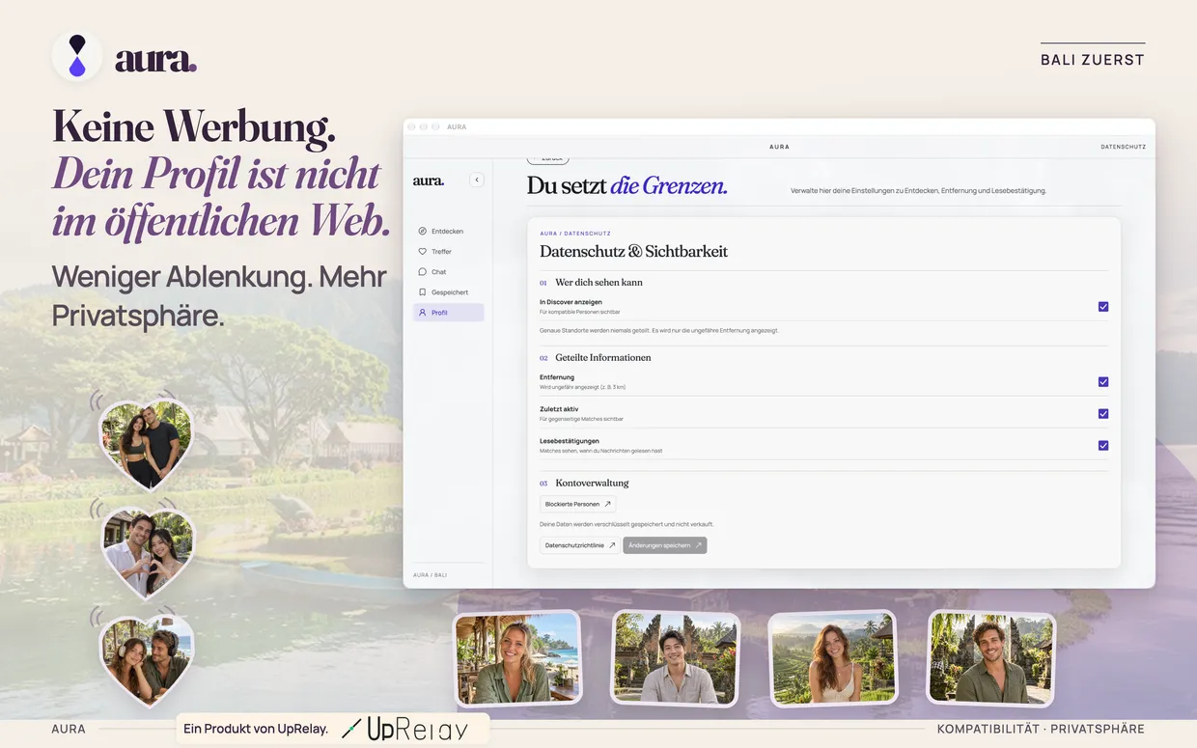Uncheck the In Discover anzeigen checkbox
1197x748 pixels.
coord(1103,307)
